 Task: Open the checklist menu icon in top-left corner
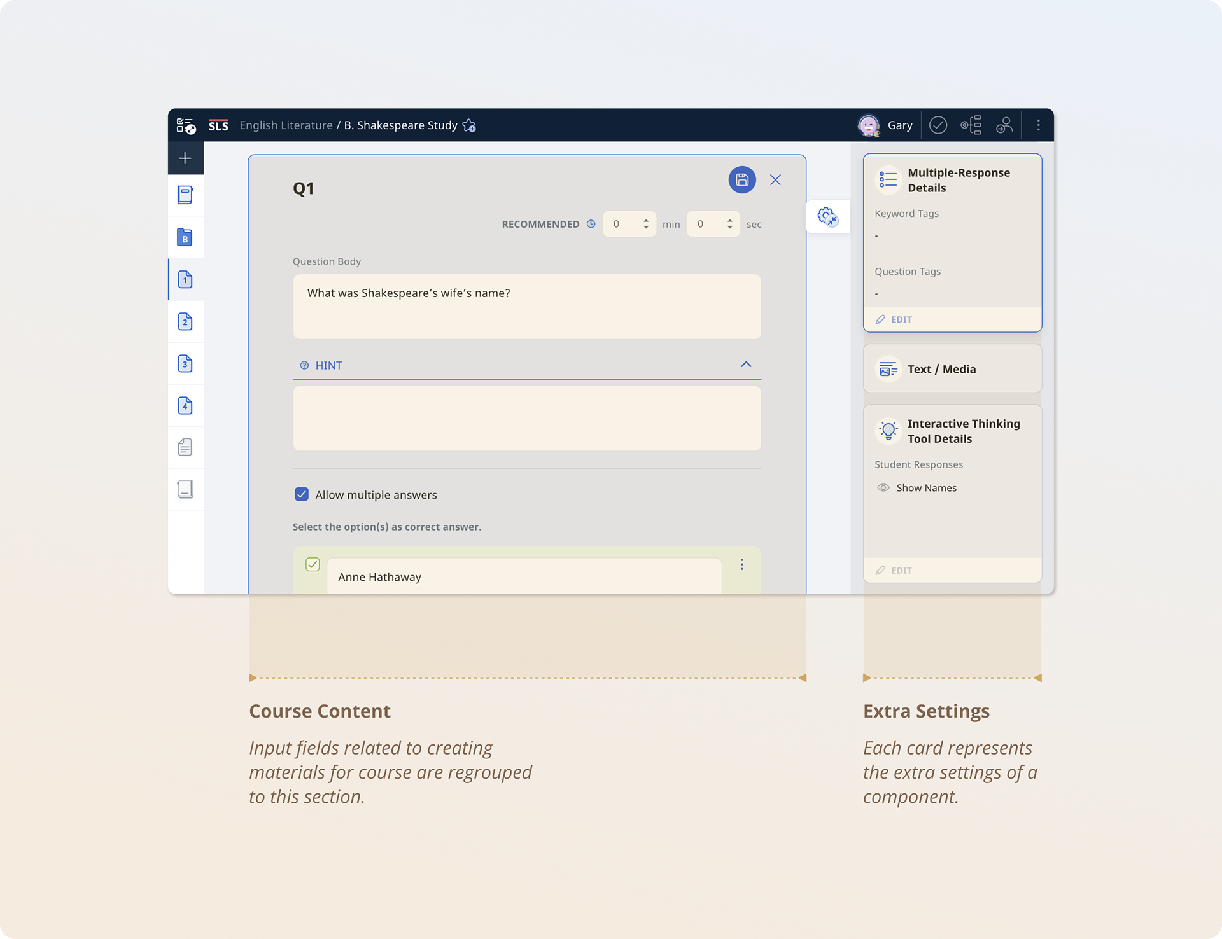click(x=186, y=125)
